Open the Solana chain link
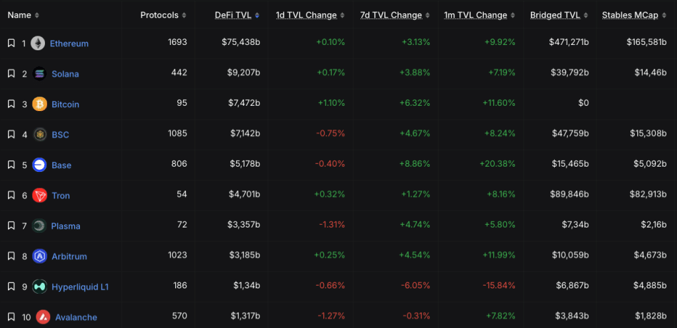 click(65, 73)
